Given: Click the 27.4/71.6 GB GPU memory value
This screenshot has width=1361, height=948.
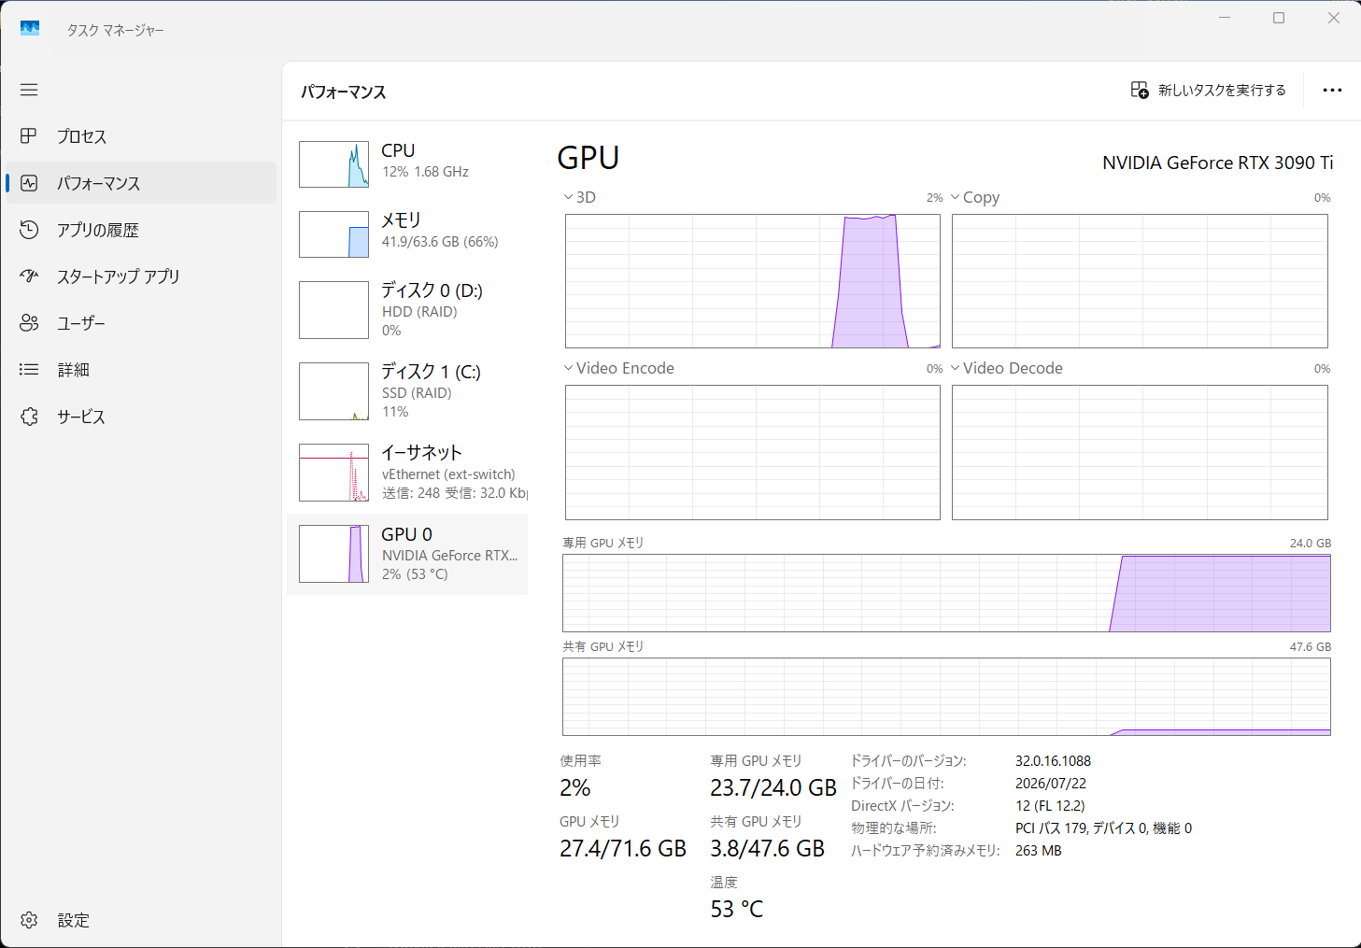Looking at the screenshot, I should click(x=623, y=849).
